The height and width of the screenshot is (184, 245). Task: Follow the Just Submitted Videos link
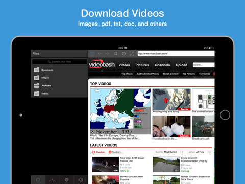tap(148, 74)
